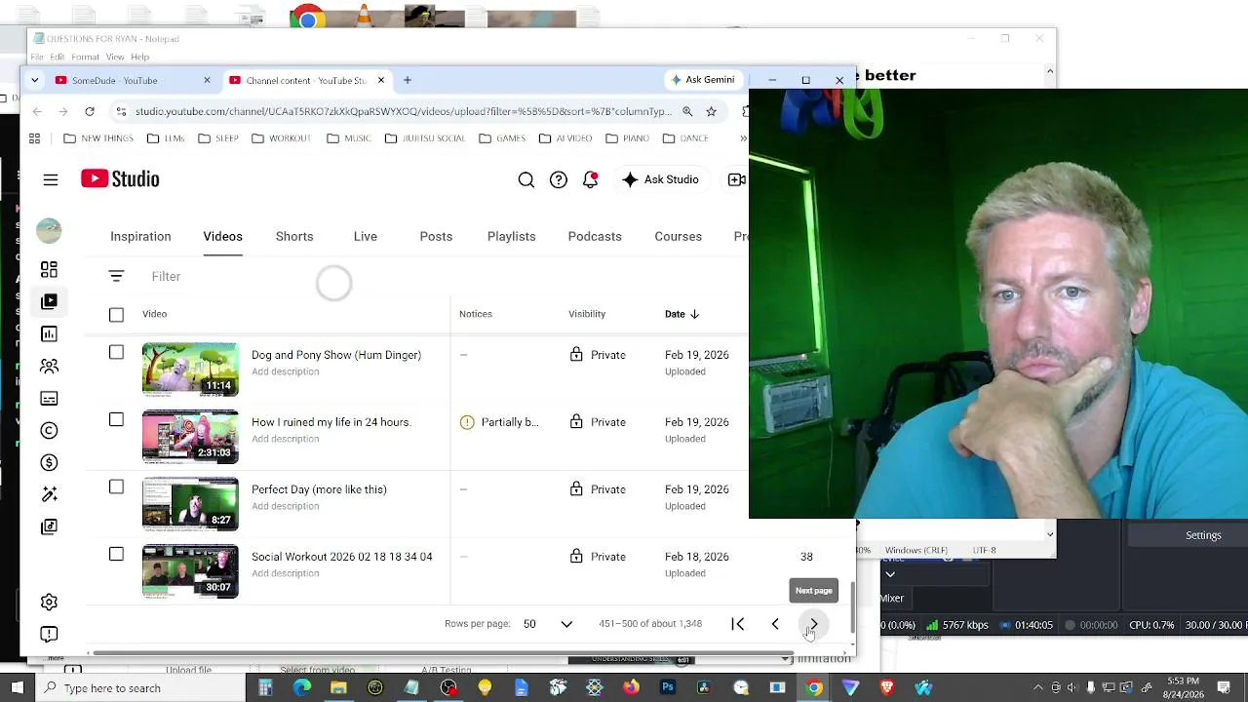The image size is (1248, 702).
Task: Select all videos with header checkbox
Action: pyautogui.click(x=116, y=314)
